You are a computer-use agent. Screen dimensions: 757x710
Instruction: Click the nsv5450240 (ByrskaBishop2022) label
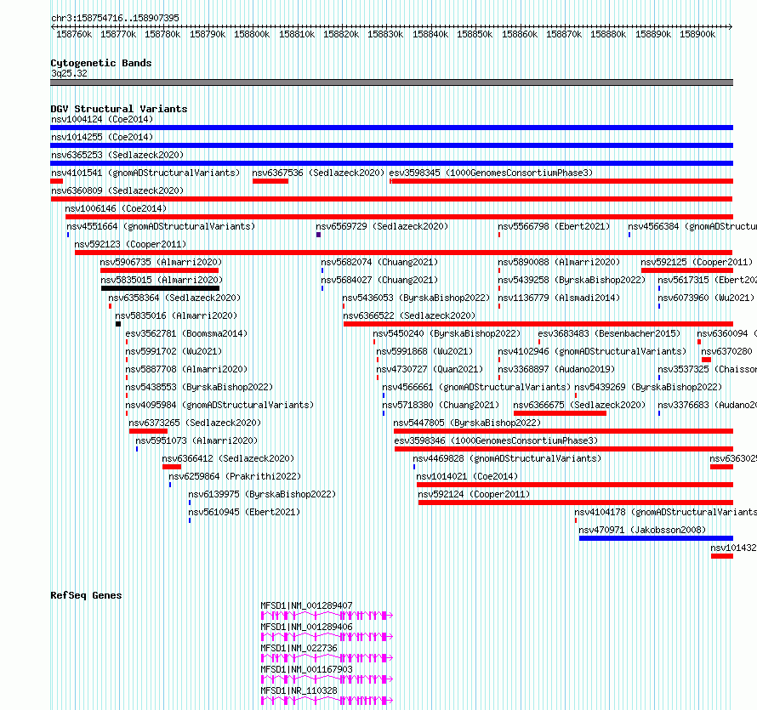coord(447,333)
